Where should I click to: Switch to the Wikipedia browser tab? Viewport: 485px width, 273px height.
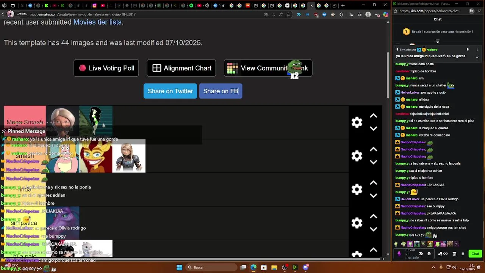287,6
